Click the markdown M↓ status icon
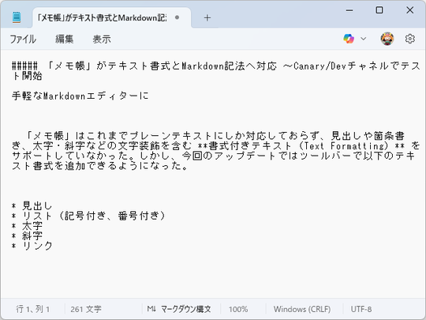 pyautogui.click(x=151, y=309)
